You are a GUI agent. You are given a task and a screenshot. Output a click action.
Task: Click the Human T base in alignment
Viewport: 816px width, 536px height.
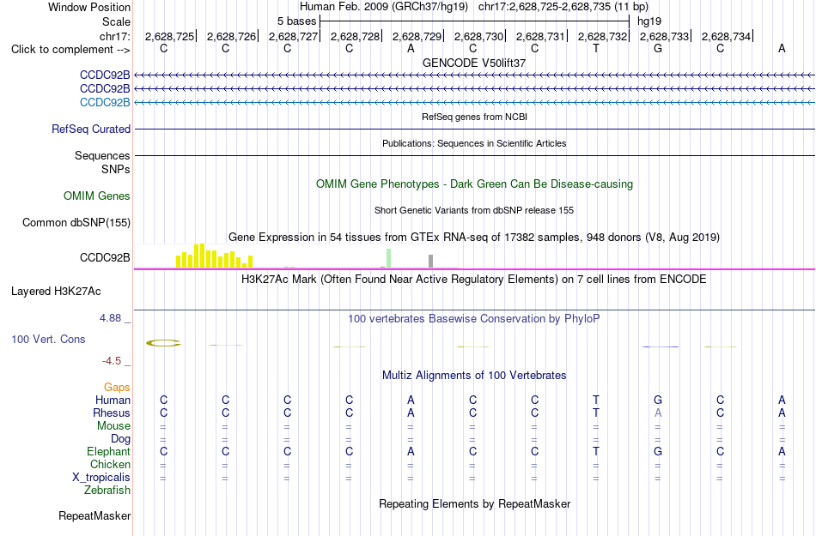click(x=596, y=400)
